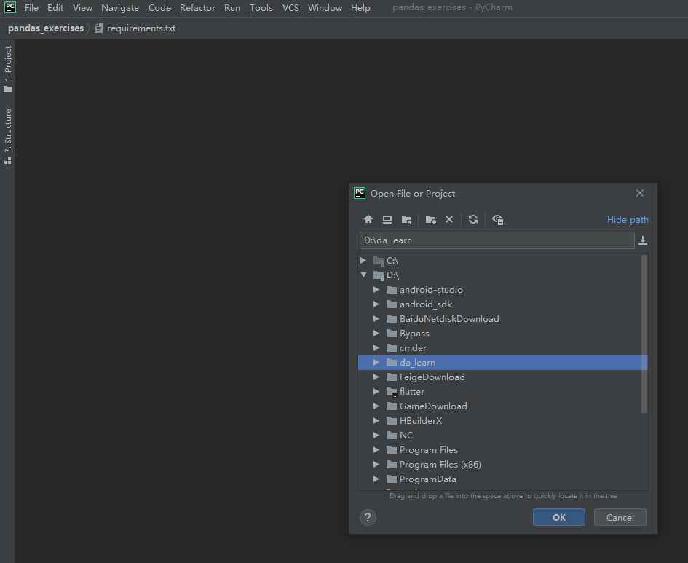Screen dimensions: 688x563
Task: Open the Refactor menu
Action: tap(197, 8)
